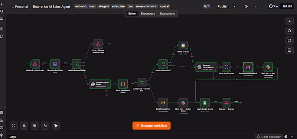Toggle the left sidebar panel icon
The image size is (297, 139).
coord(2,18)
